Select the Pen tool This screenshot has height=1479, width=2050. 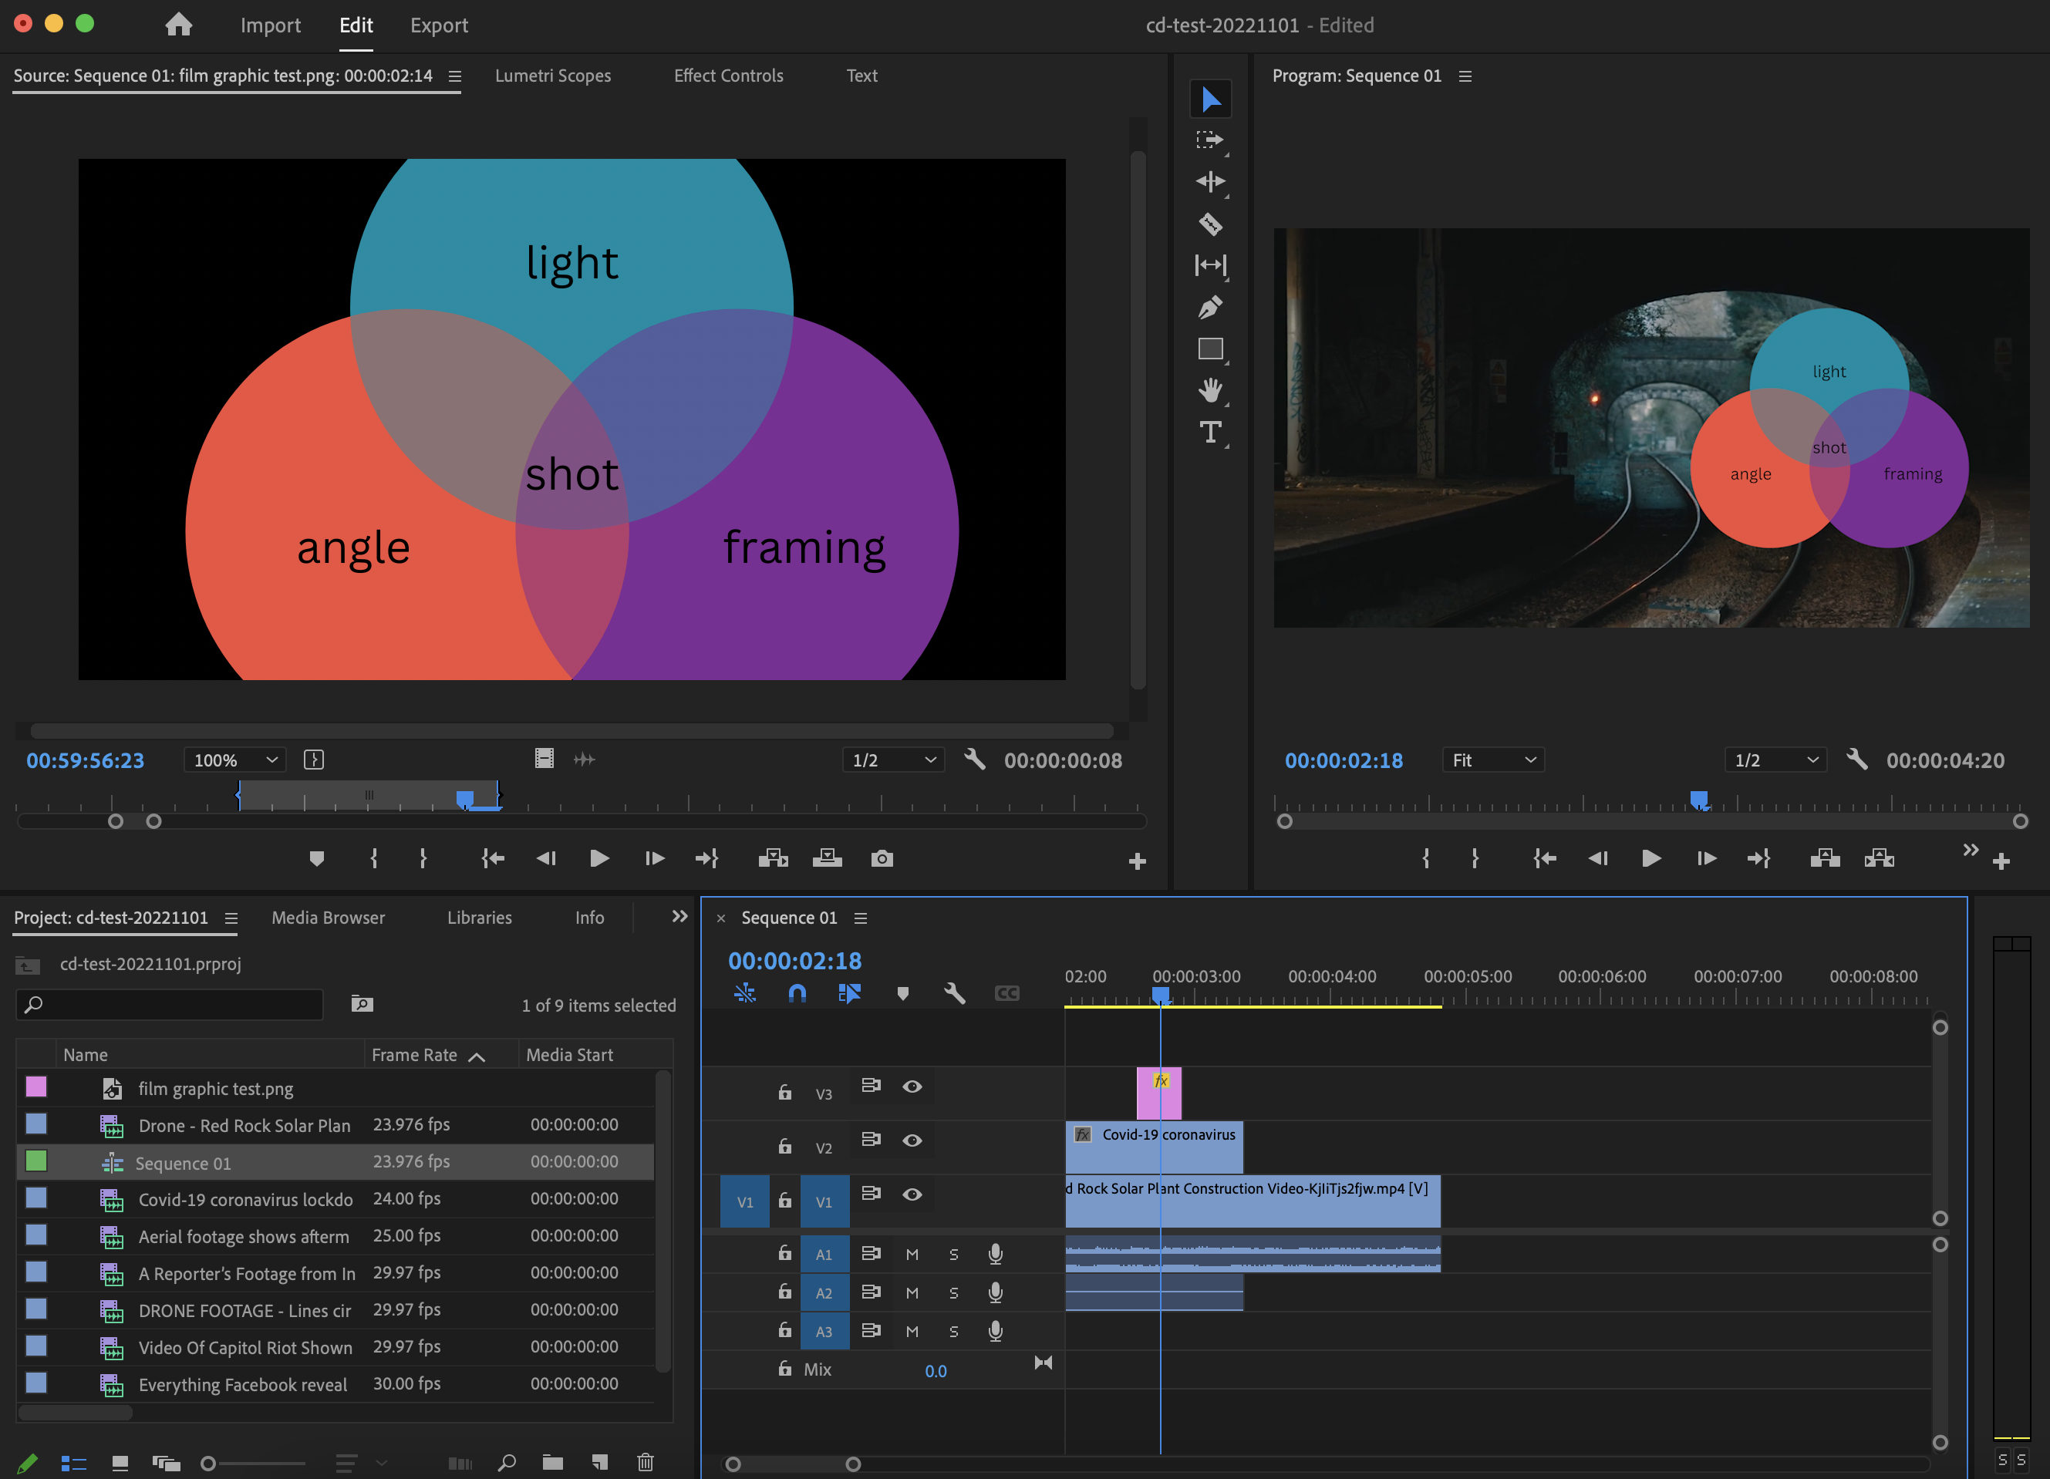[x=1210, y=307]
